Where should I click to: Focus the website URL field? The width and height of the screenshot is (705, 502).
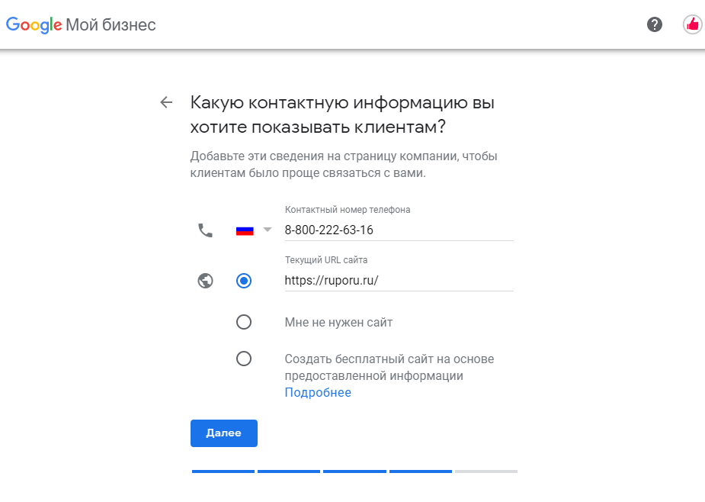pos(399,281)
